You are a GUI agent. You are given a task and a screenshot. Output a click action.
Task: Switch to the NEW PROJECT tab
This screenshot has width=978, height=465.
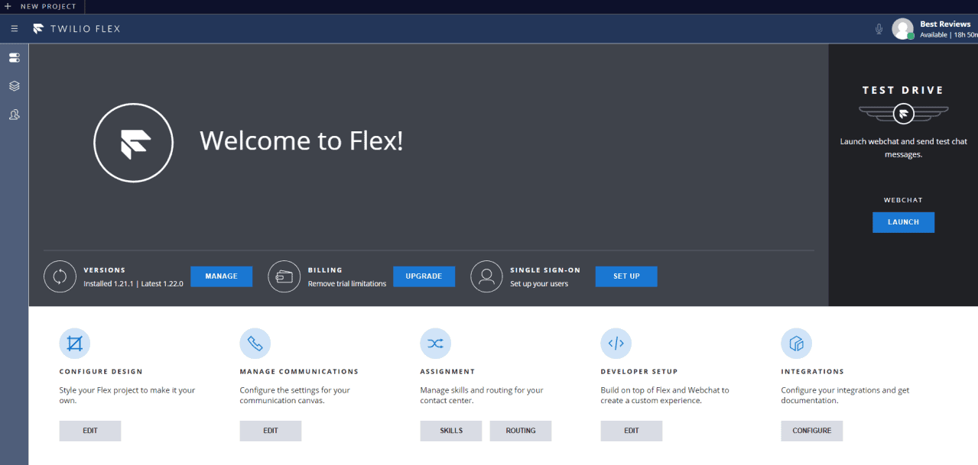tap(43, 6)
